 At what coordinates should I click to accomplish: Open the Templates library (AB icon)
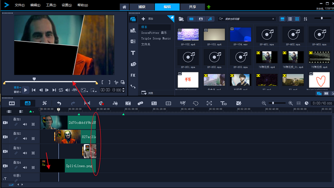[x=133, y=41]
